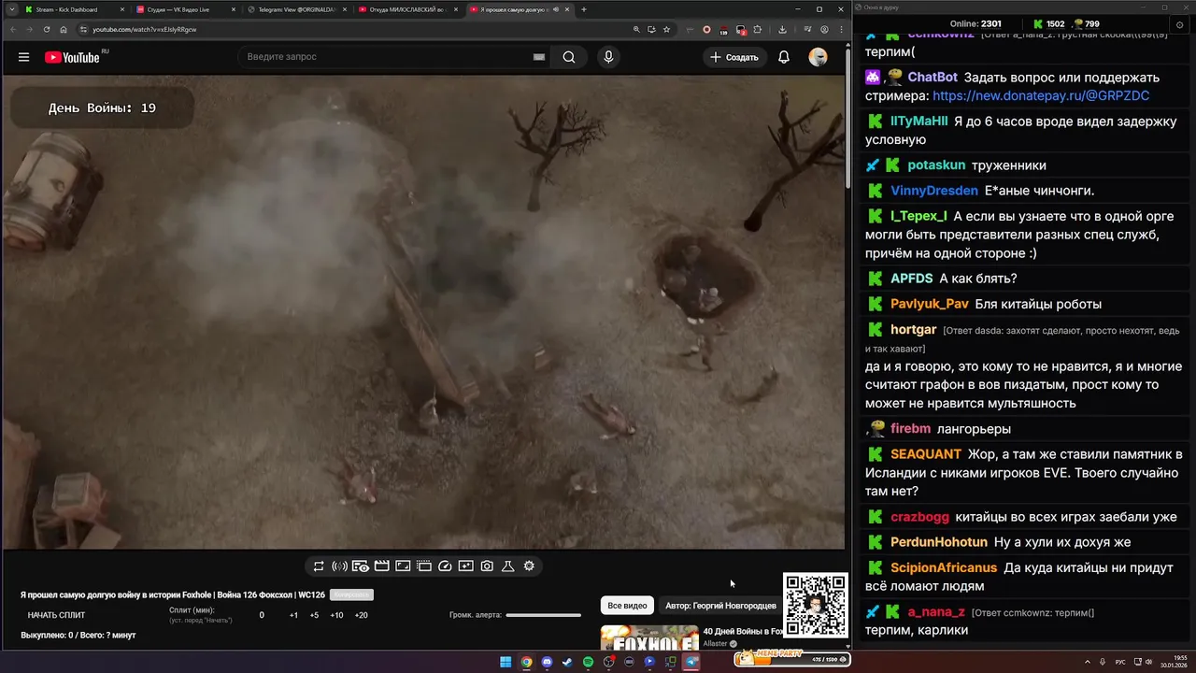Click the clapperboard icon in video toolbar
This screenshot has width=1196, height=673.
(381, 566)
